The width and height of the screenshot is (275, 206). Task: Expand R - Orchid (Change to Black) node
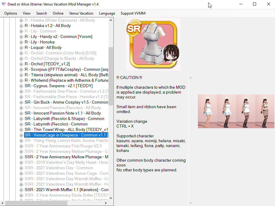point(21,59)
